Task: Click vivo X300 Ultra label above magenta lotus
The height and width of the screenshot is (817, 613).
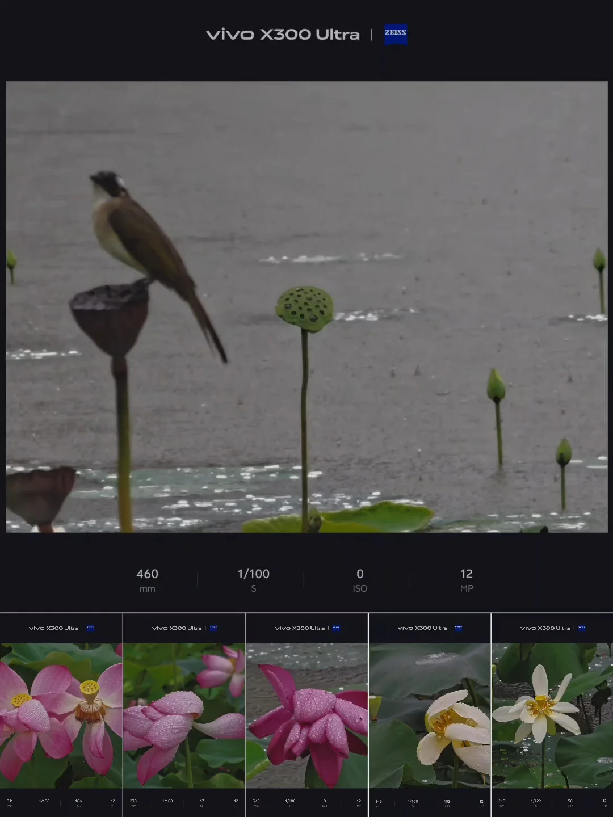Action: click(x=300, y=628)
